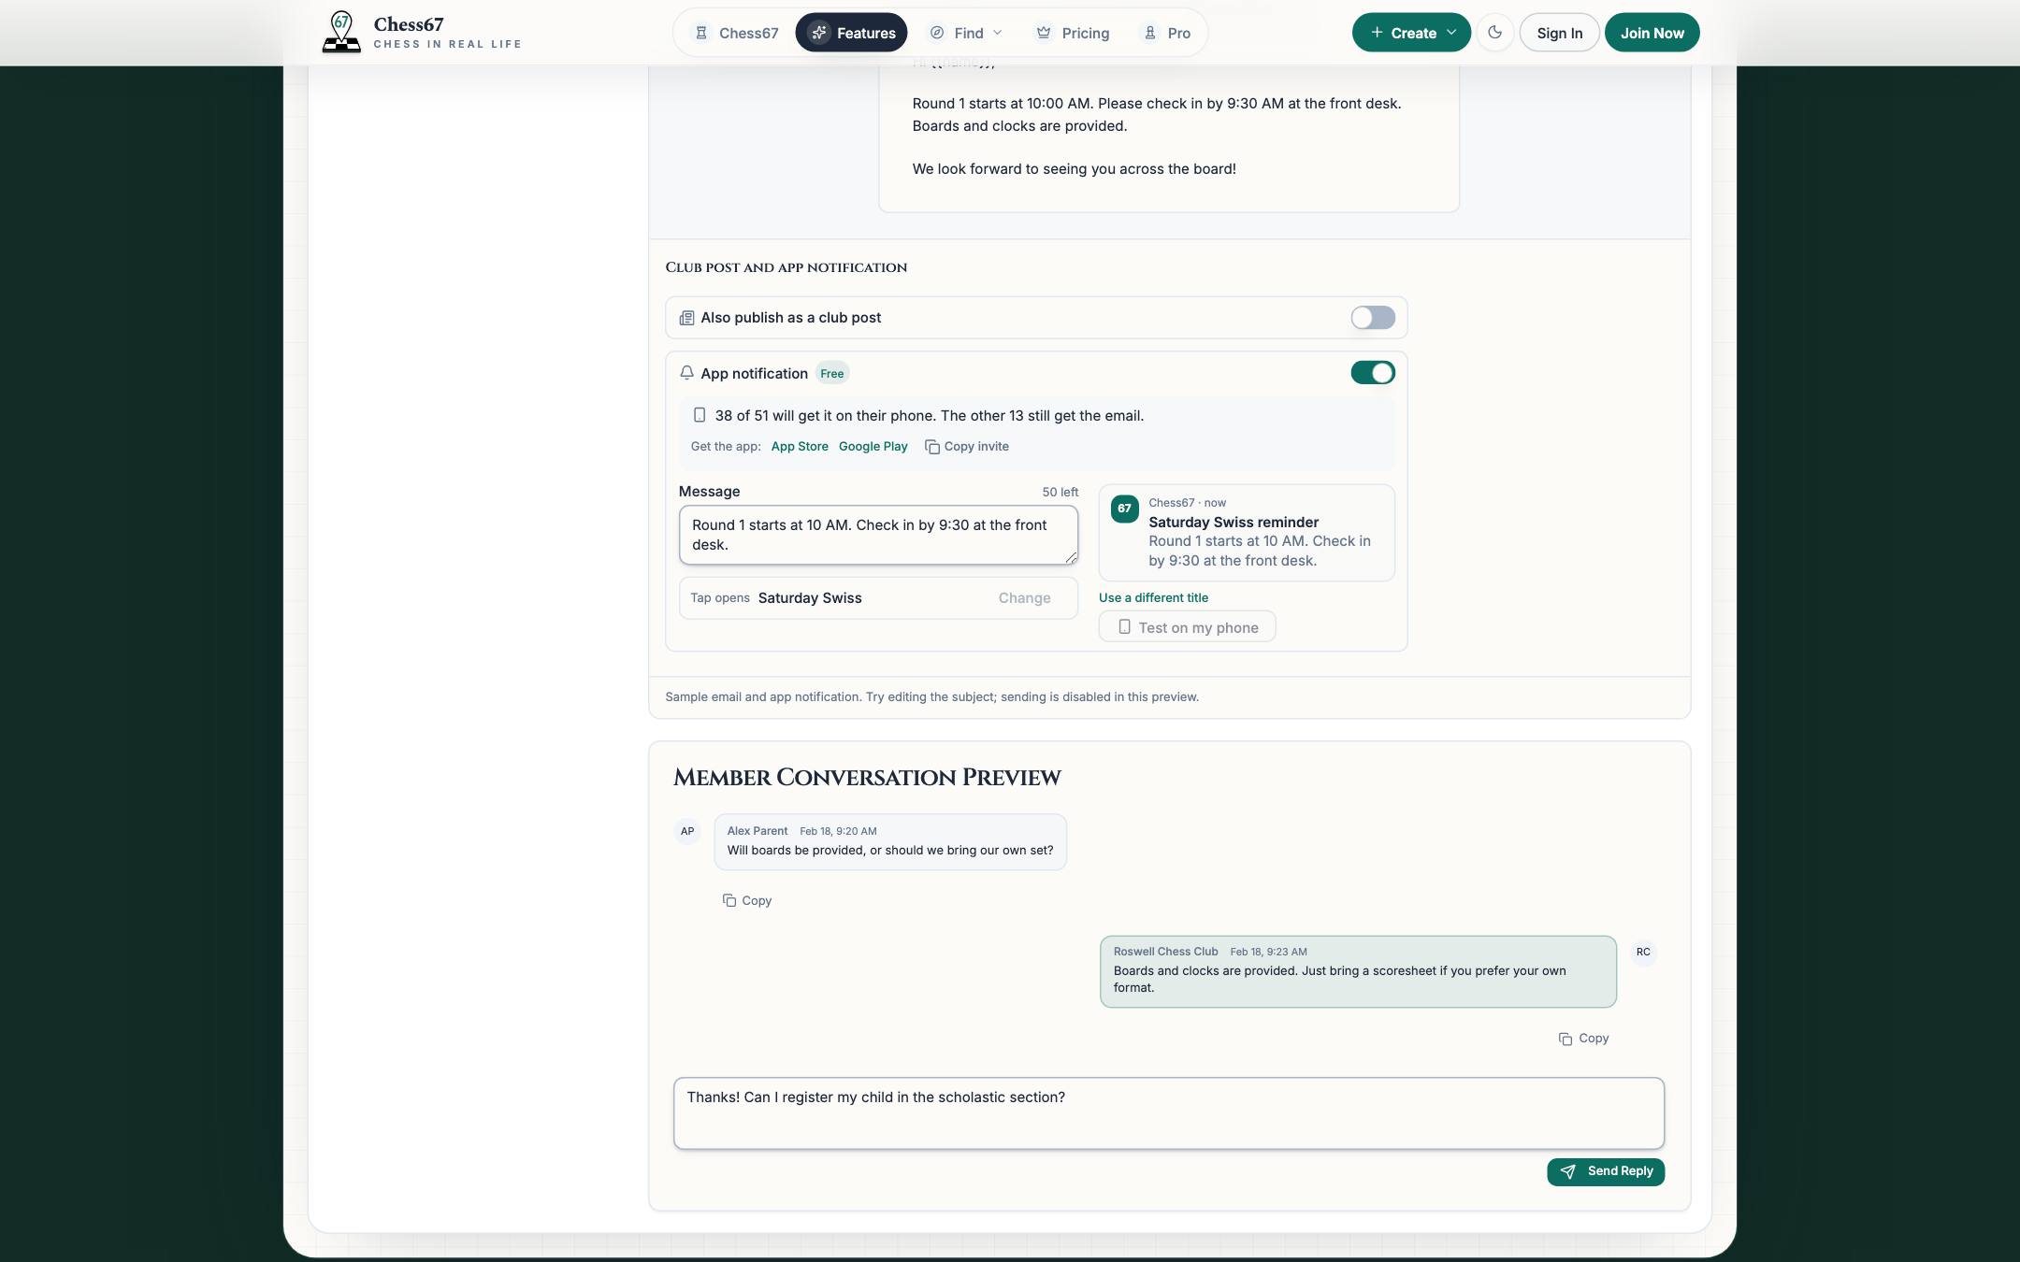Focus the reply text box about scholastic section
Image resolution: width=2020 pixels, height=1262 pixels.
click(x=1169, y=1113)
